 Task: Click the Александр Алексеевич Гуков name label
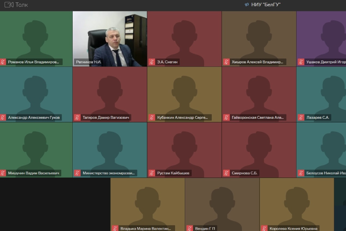tap(34, 117)
